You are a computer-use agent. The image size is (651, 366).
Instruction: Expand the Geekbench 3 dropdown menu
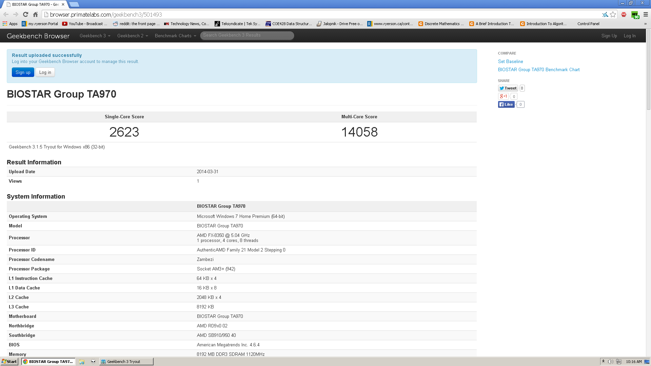click(95, 36)
